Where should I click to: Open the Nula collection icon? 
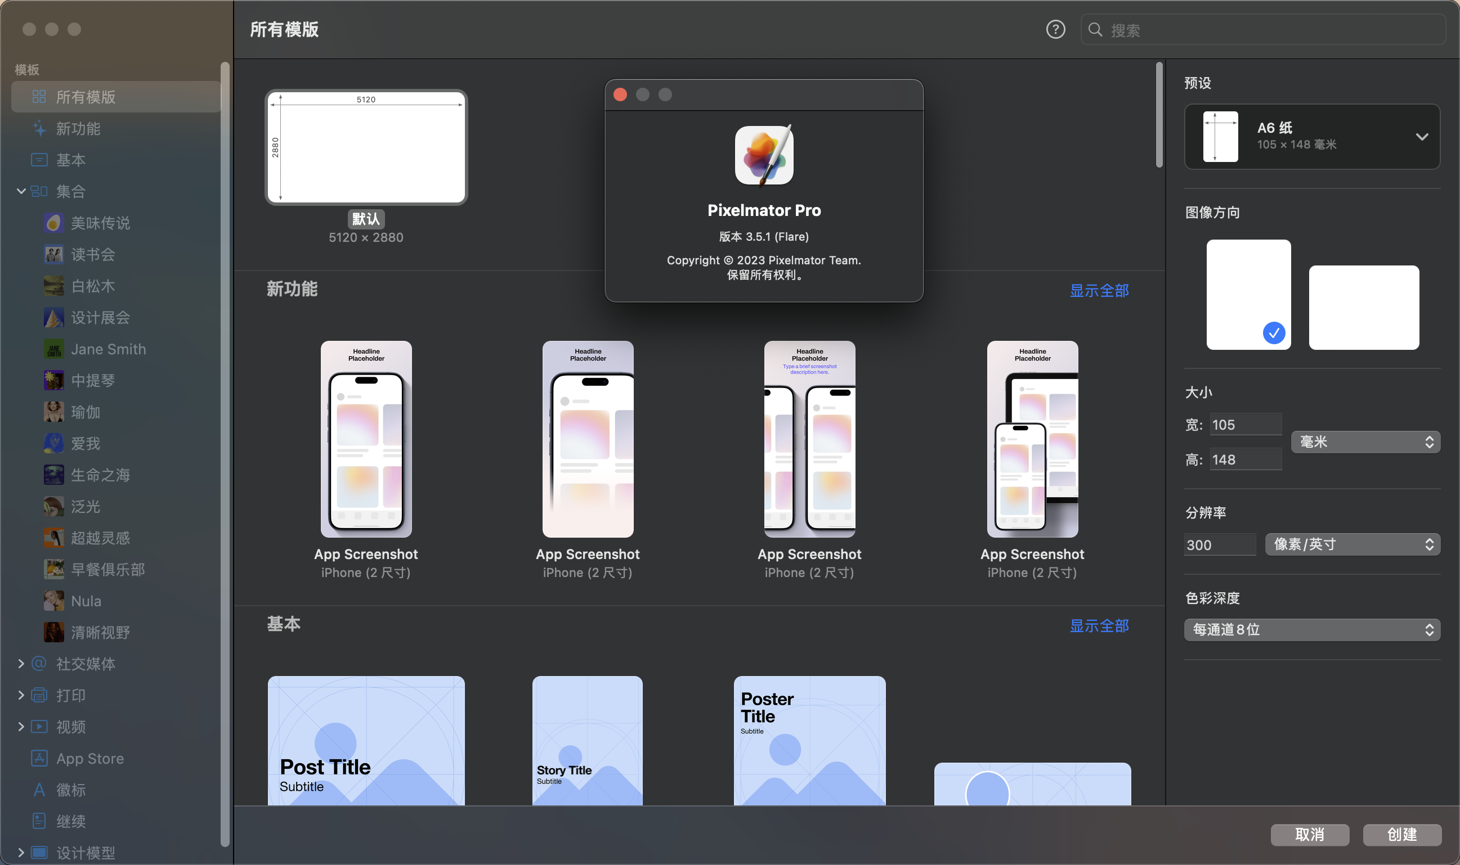[53, 600]
